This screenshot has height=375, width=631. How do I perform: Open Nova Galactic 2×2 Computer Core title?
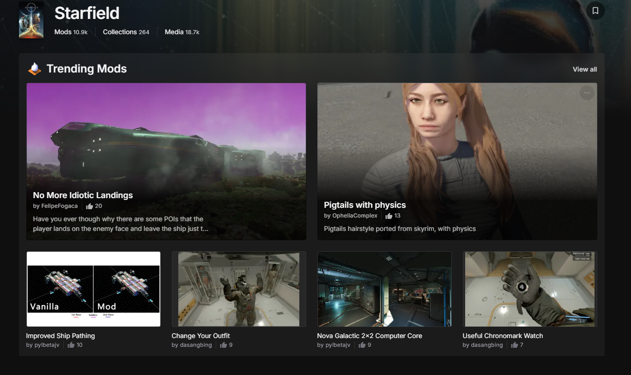(370, 336)
